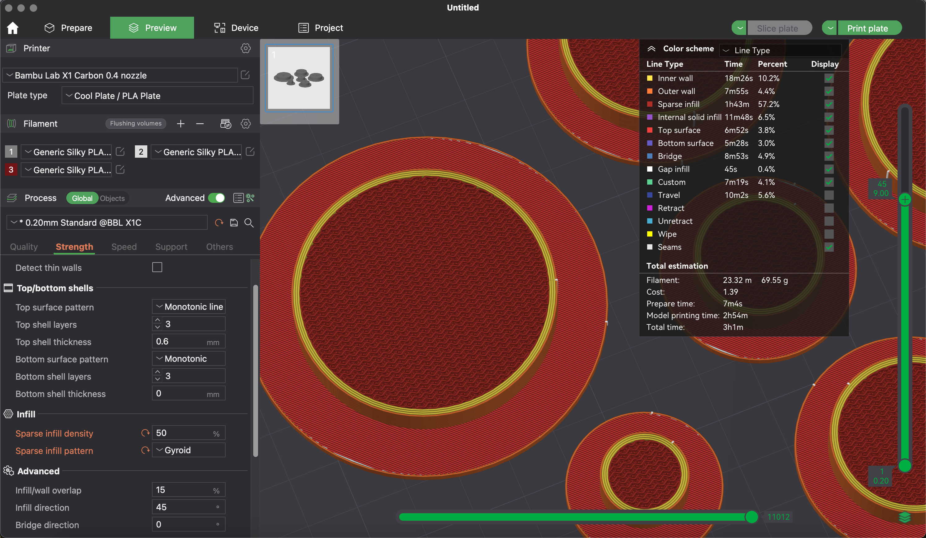Search process settings magnifier icon
Screen dimensions: 926x538
click(249, 223)
